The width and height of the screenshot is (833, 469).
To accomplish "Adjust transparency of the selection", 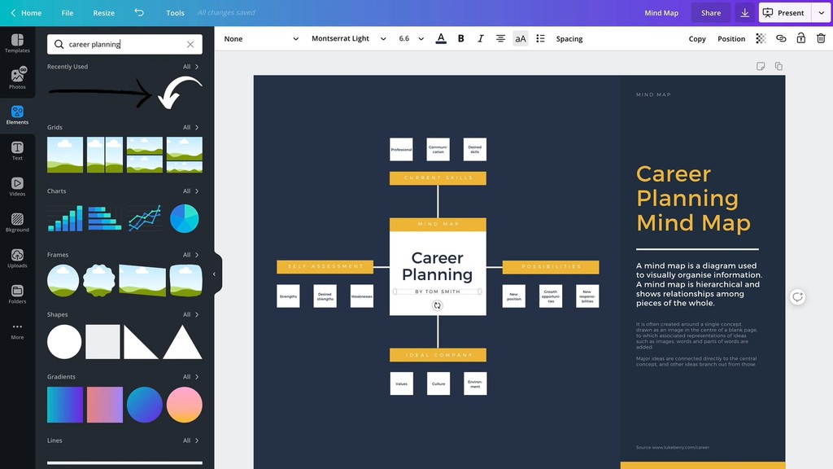I will pos(761,38).
